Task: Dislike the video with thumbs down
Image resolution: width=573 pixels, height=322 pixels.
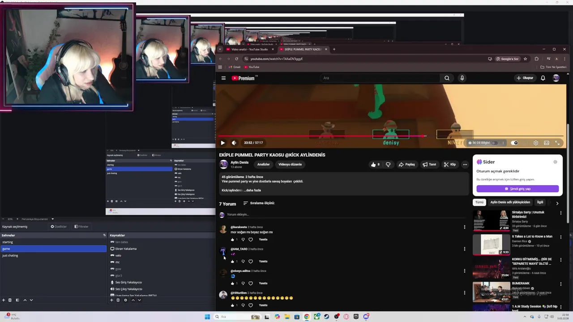Action: click(388, 164)
